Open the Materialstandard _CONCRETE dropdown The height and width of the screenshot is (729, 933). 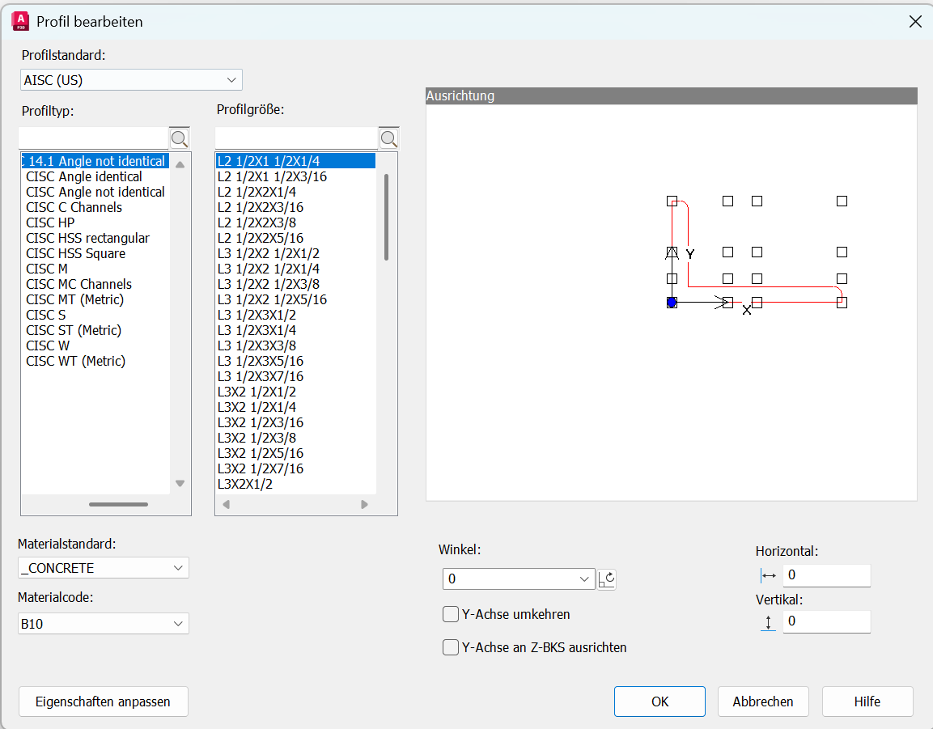coord(104,568)
